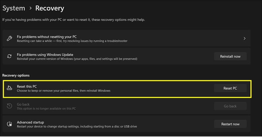This screenshot has height=137, width=262.
Task: Select the "Advanced startup" option title
Action: point(30,122)
